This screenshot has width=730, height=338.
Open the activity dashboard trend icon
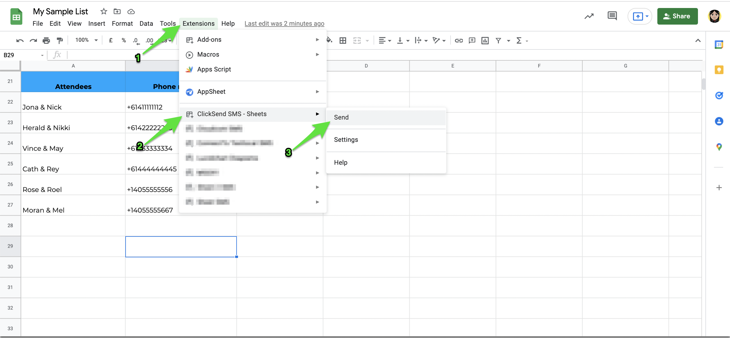[589, 16]
